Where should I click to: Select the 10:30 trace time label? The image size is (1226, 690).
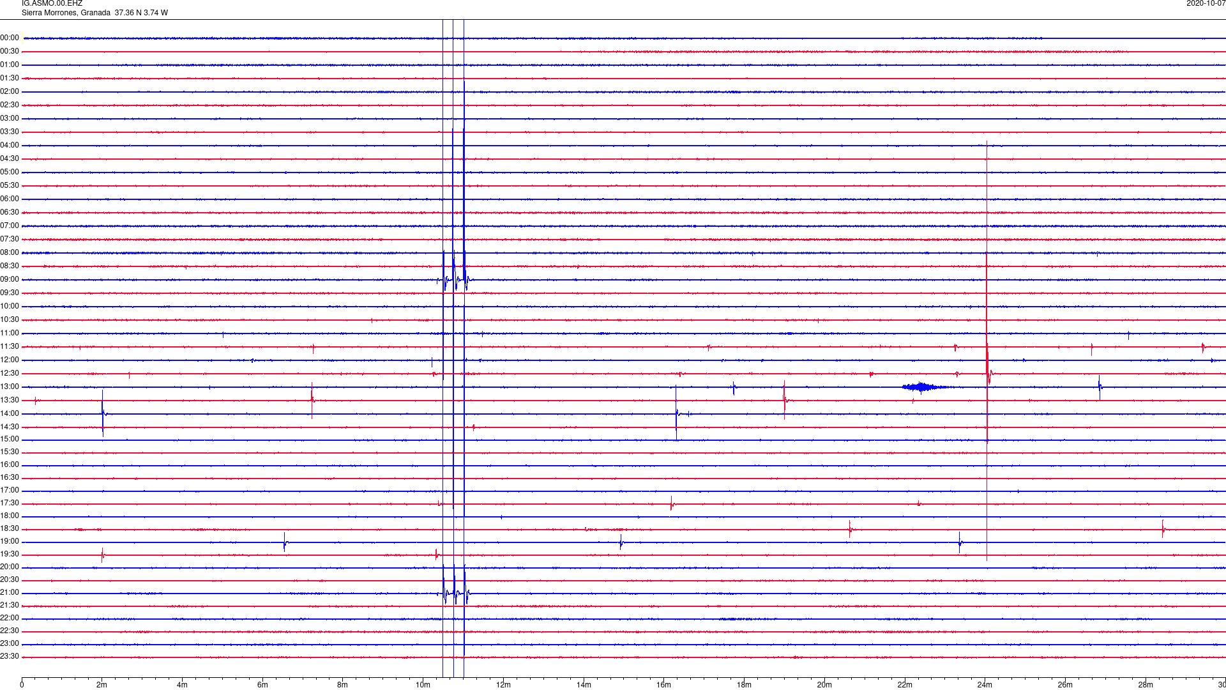10,320
